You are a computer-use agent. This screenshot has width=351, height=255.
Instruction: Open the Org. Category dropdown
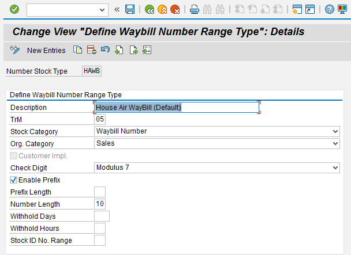pos(336,143)
